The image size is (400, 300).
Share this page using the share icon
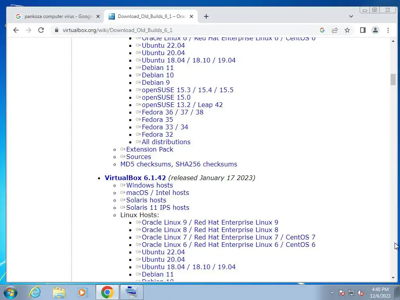tap(335, 30)
